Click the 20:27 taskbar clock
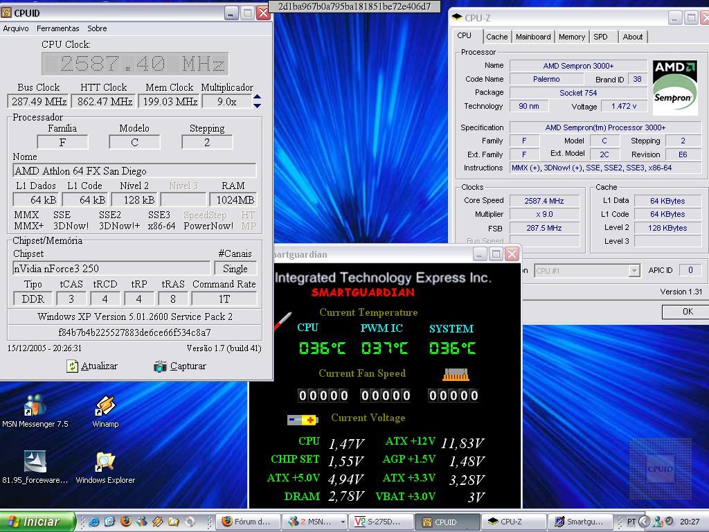 pyautogui.click(x=690, y=522)
